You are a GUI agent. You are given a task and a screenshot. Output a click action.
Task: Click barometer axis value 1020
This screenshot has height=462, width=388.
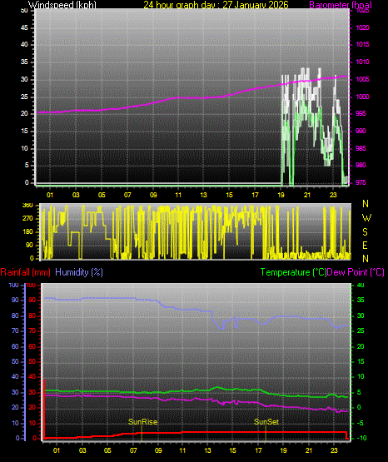(363, 27)
